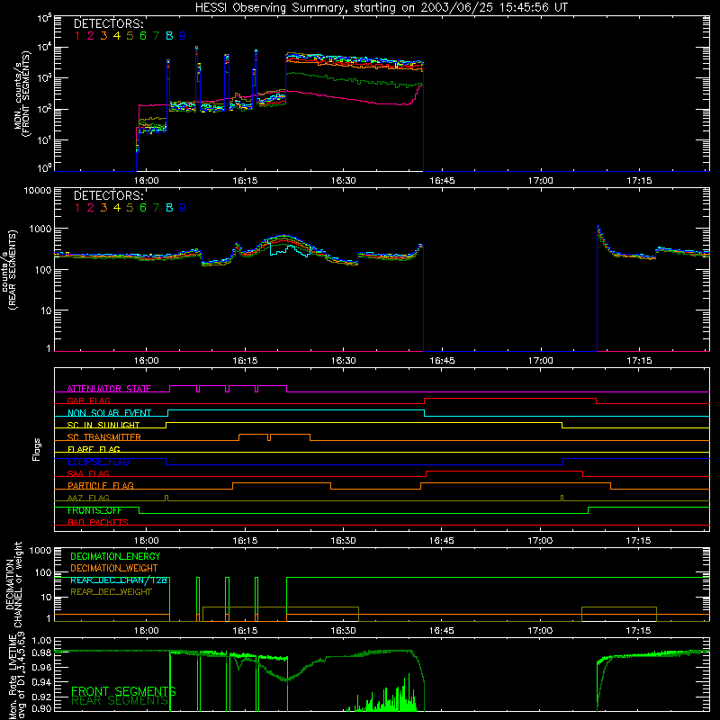The height and width of the screenshot is (720, 720).
Task: Click the 17:00 time tick under the Flags plot
Action: click(541, 541)
